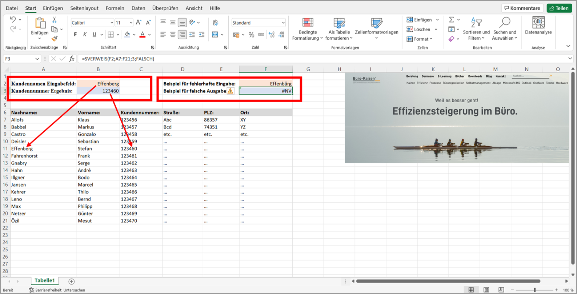Toggle bold formatting F button
The height and width of the screenshot is (294, 577).
[75, 35]
